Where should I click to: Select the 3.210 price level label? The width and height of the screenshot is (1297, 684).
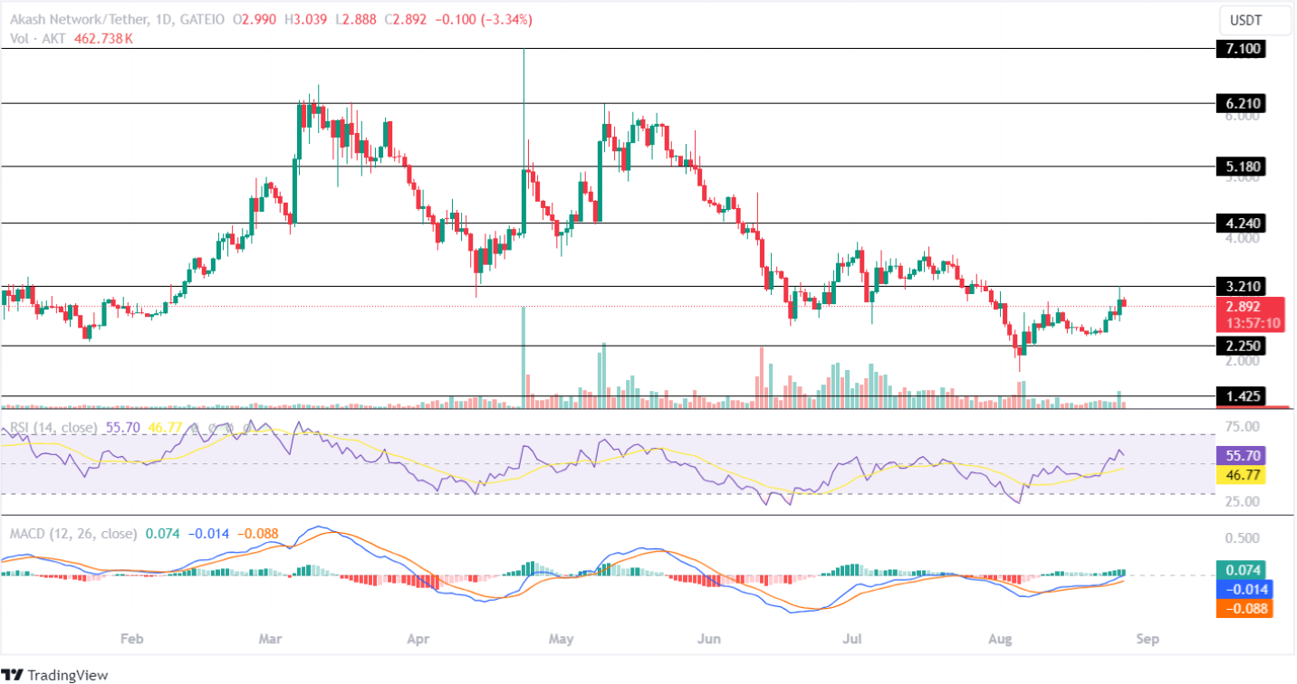[1240, 286]
